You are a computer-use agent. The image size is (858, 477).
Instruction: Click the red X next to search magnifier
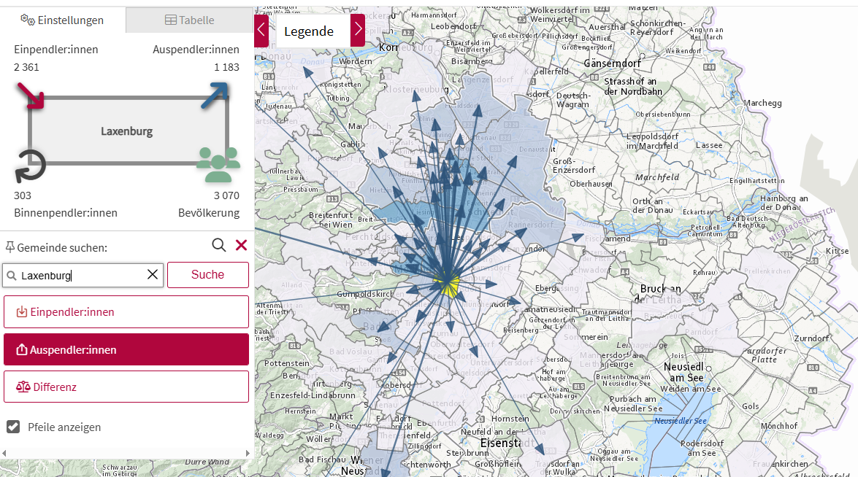pos(241,245)
